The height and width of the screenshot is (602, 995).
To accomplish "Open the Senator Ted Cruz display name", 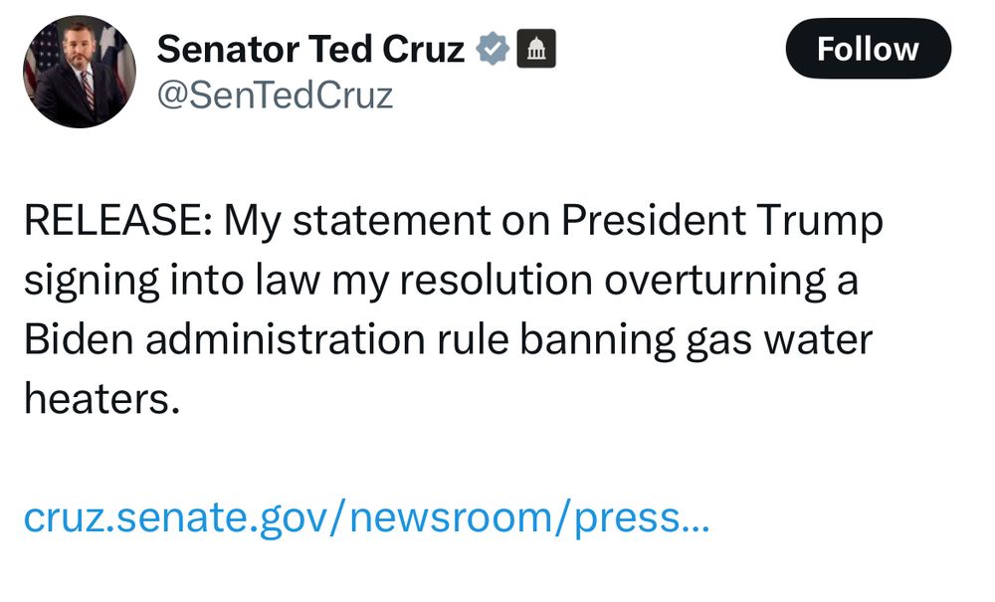I will pyautogui.click(x=310, y=49).
